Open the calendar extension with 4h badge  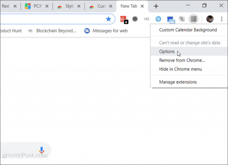point(171,20)
